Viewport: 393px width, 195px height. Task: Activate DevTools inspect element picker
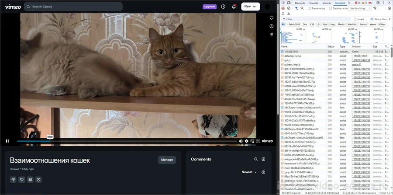point(283,3)
